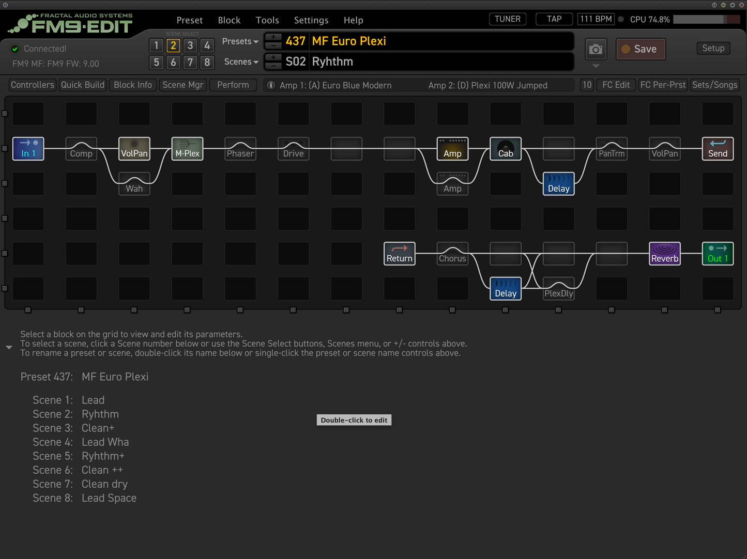Screen dimensions: 747x559
Task: Open the Reverb block for editing
Action: [664, 254]
